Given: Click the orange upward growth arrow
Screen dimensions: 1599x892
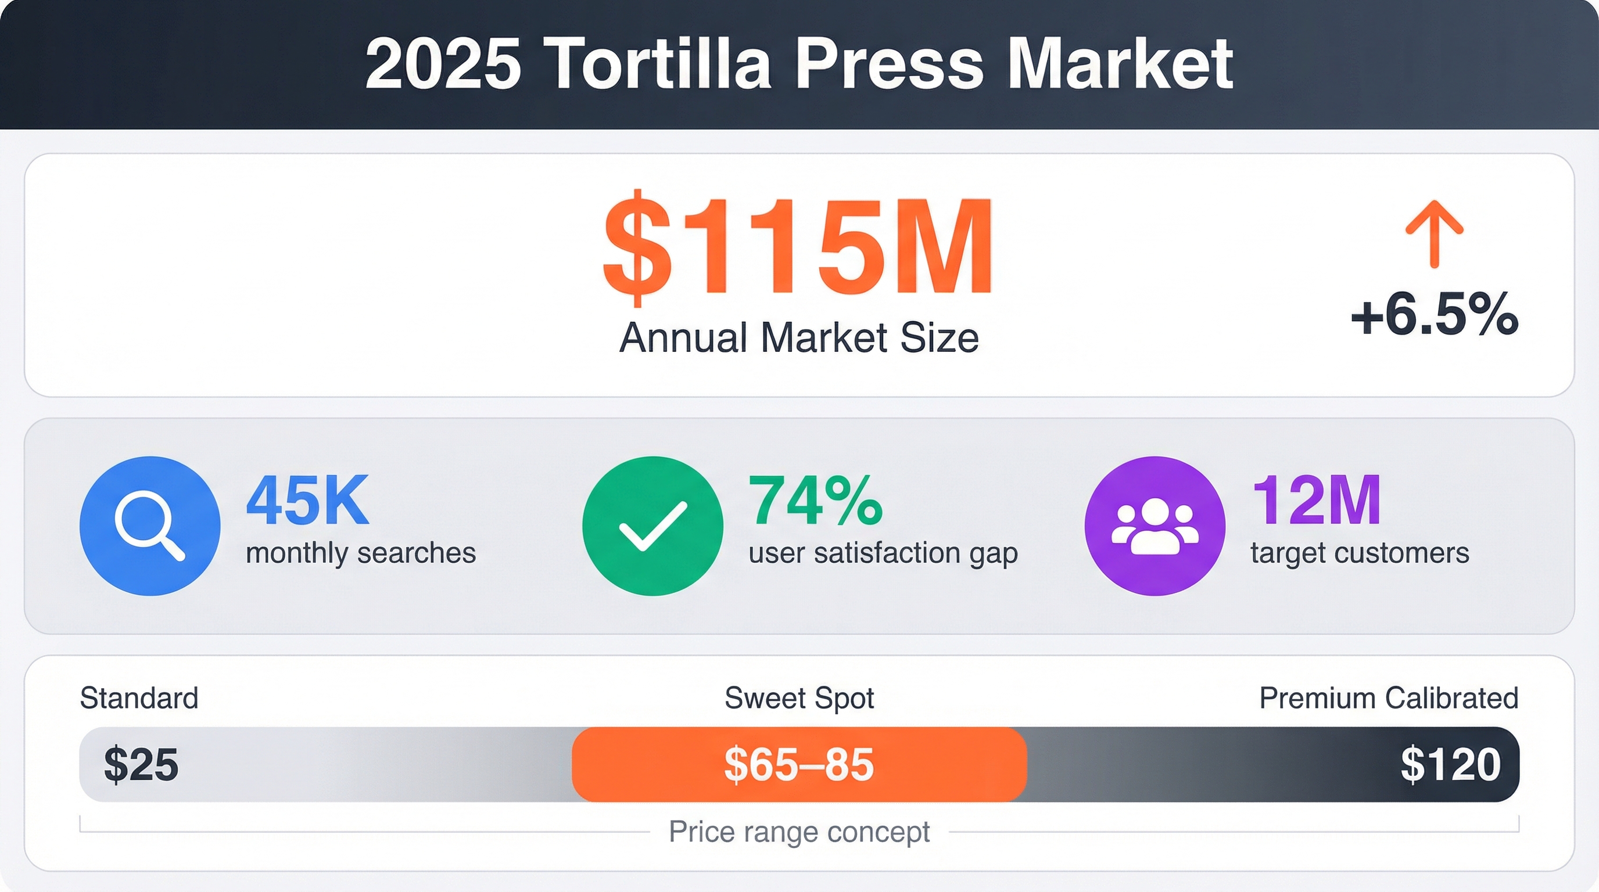Looking at the screenshot, I should pyautogui.click(x=1434, y=233).
